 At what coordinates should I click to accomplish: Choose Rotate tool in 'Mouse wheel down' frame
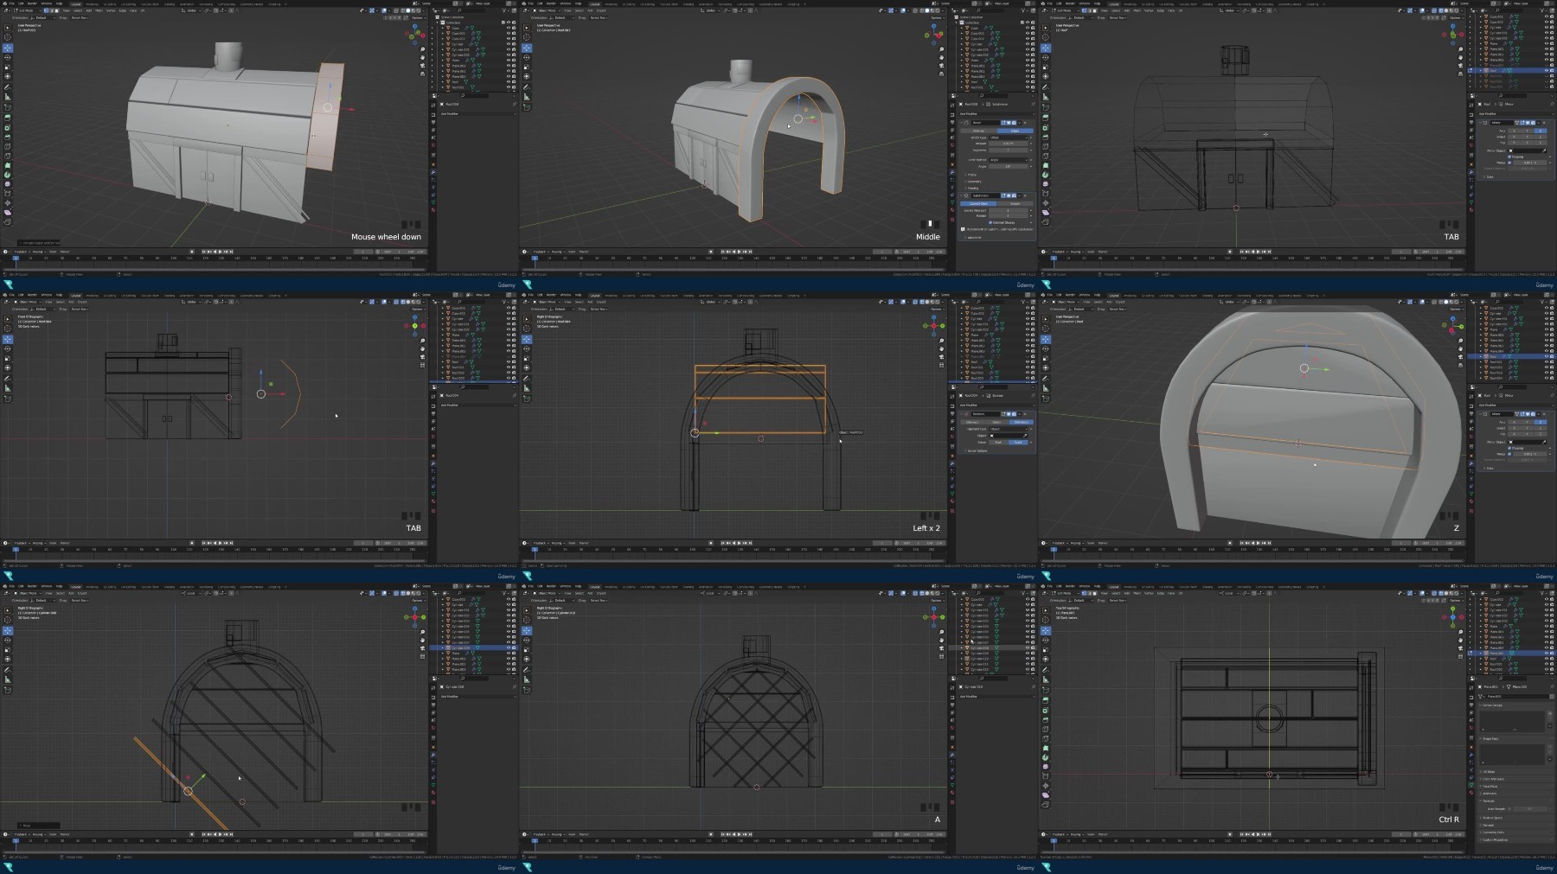tap(8, 57)
